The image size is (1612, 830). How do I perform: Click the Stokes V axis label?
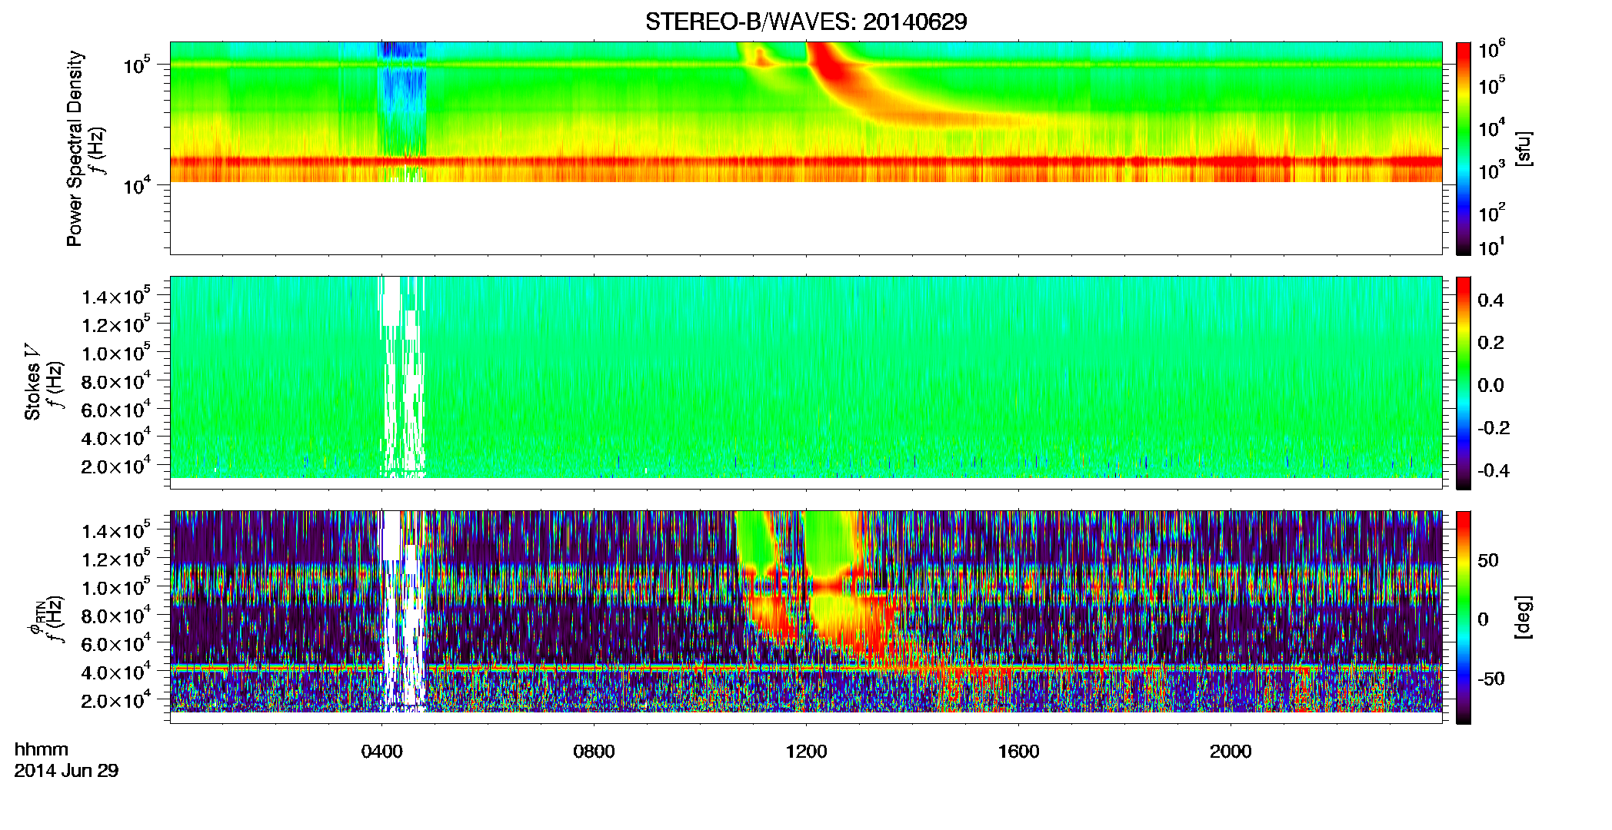pos(32,382)
